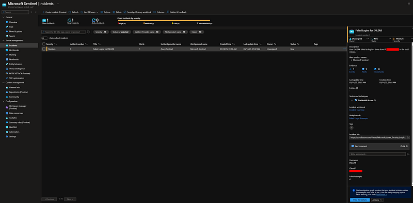Open Summary rules (Preview)

coord(19,122)
